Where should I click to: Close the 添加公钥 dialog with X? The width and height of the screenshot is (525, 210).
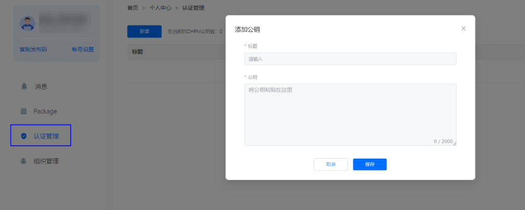463,29
